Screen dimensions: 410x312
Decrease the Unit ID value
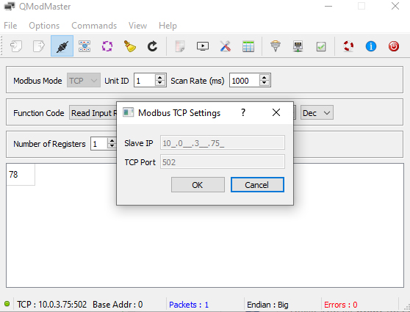click(159, 83)
